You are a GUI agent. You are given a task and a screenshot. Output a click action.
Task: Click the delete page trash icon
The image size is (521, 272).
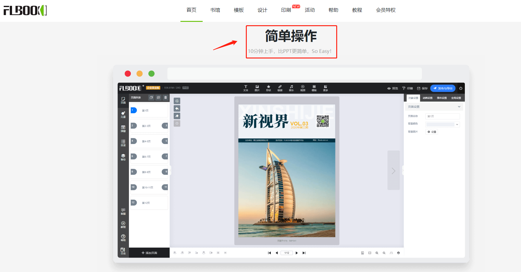tap(166, 98)
